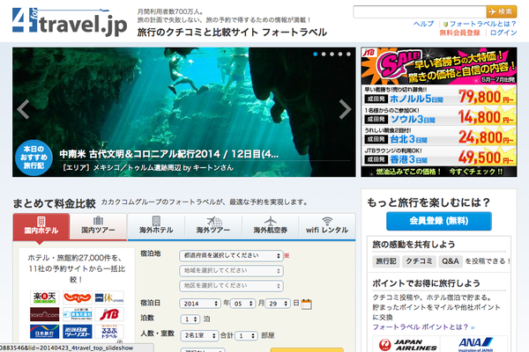Open the 中南米 古代文明 slide title
The image size is (529, 352).
tap(169, 154)
